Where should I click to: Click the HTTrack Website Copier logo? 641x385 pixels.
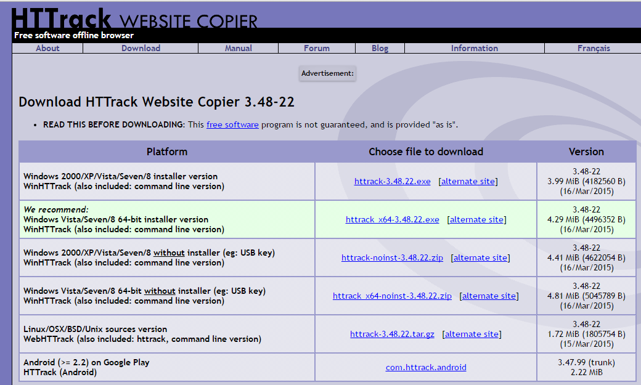pyautogui.click(x=134, y=18)
